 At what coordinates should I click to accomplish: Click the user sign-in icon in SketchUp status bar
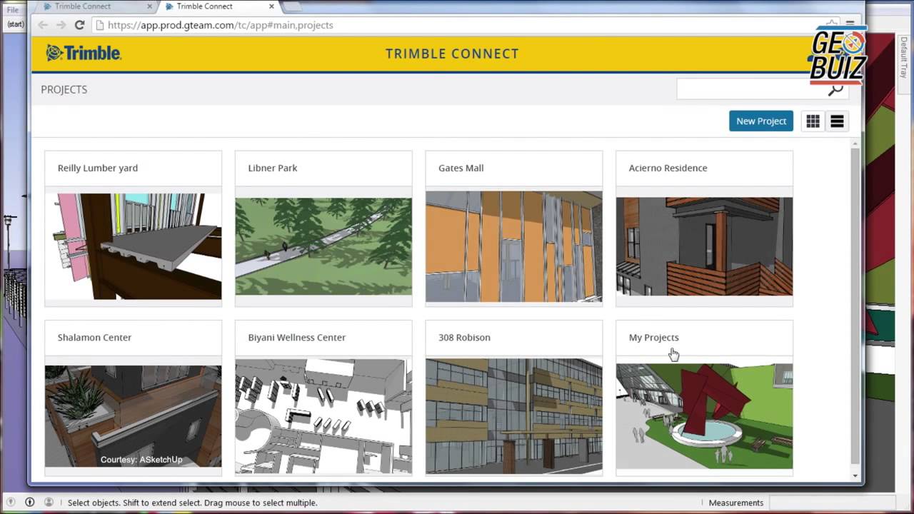coord(49,503)
